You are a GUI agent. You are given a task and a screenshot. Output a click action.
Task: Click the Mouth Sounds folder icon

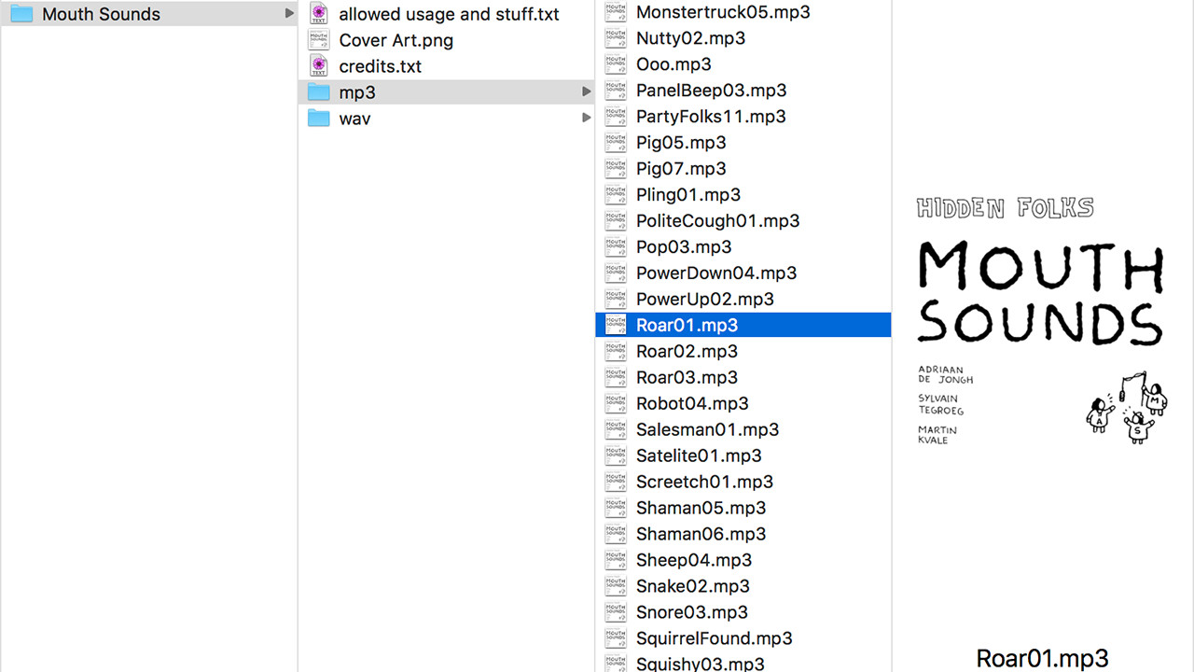(21, 14)
